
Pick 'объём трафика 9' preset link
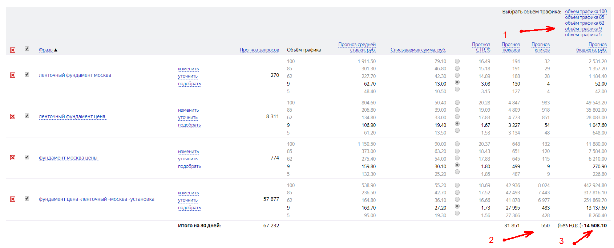(583, 29)
